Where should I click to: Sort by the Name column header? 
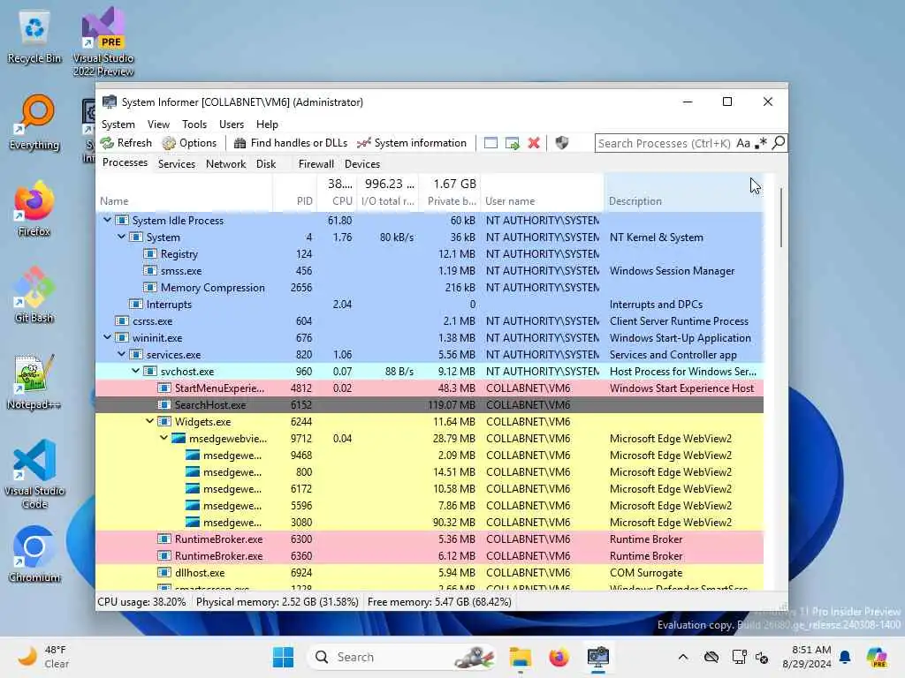[184, 193]
